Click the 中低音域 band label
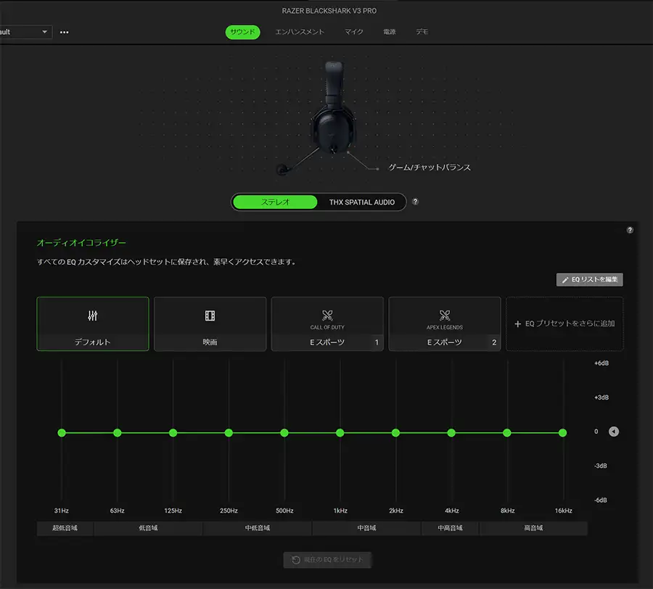The image size is (653, 589). (x=258, y=528)
